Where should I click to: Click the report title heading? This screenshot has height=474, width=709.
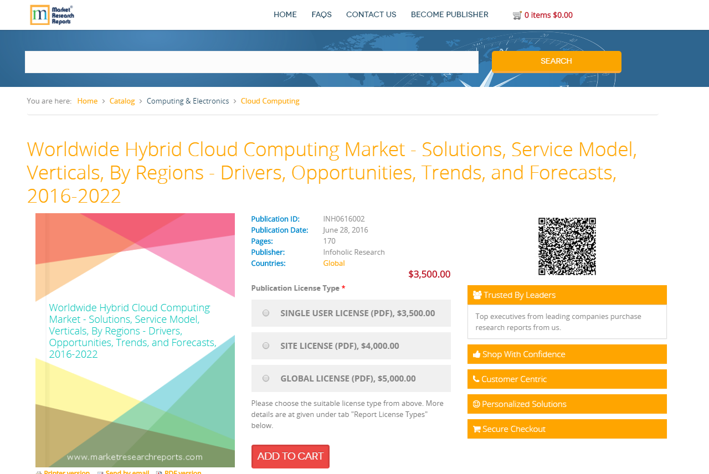point(332,172)
